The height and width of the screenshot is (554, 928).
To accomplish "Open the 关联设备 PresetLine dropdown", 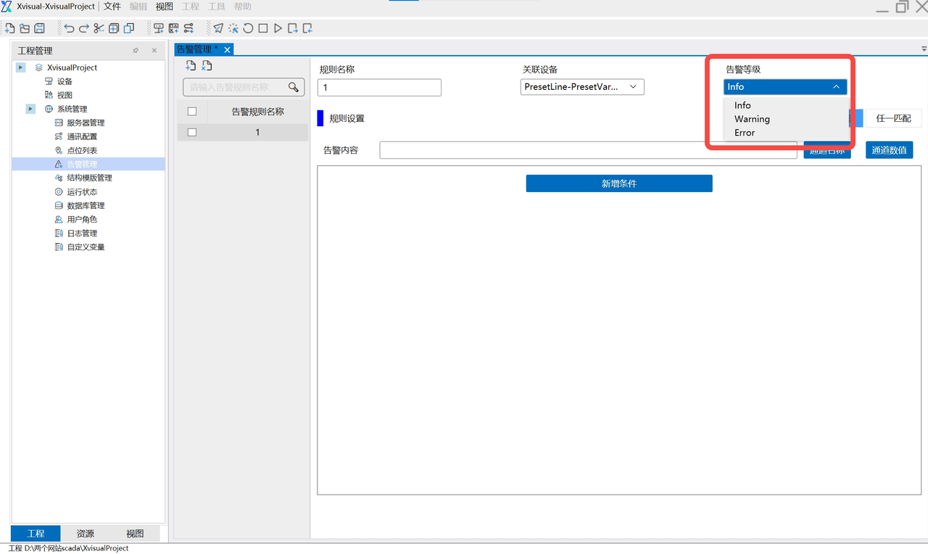I will click(x=583, y=87).
